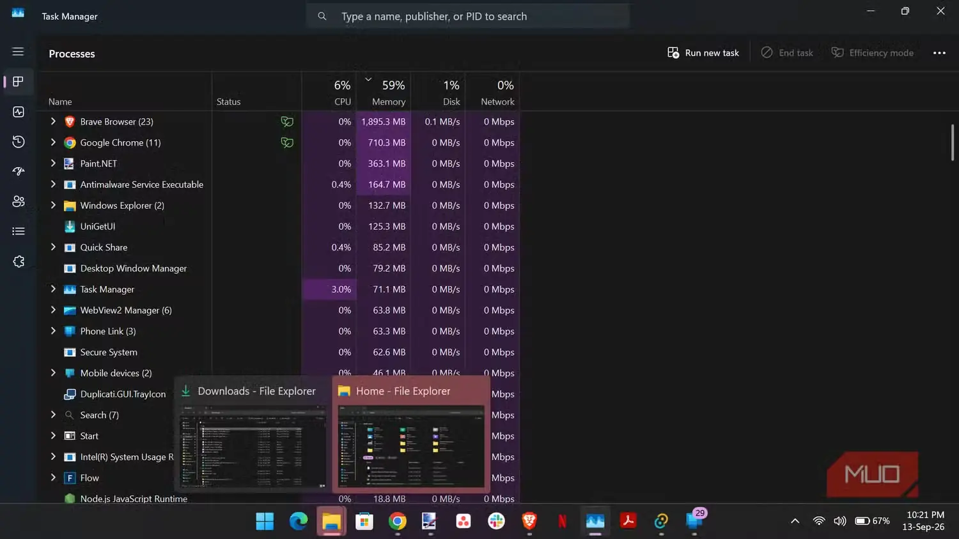Expand Antimalware Service Executable row
This screenshot has height=539, width=959.
click(x=53, y=185)
